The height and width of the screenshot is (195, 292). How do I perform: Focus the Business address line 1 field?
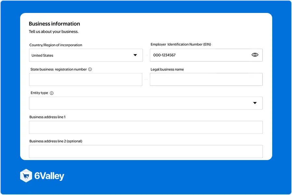coord(146,127)
